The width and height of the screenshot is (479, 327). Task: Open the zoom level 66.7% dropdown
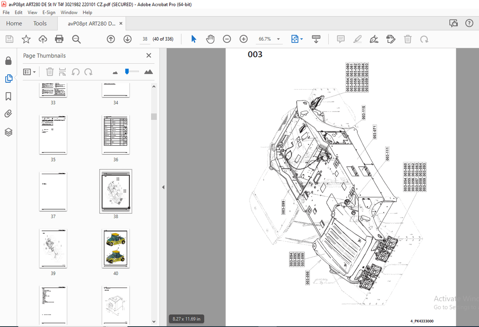coord(278,39)
